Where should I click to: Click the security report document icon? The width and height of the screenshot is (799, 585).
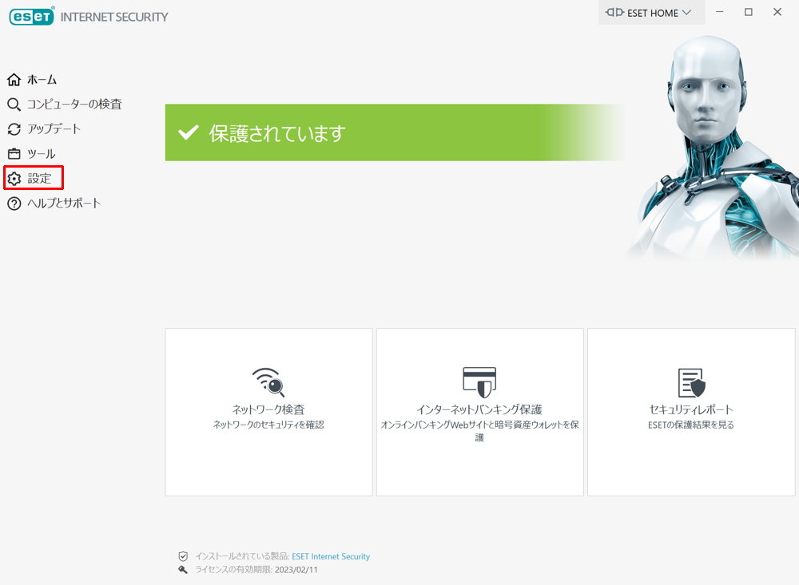click(691, 382)
